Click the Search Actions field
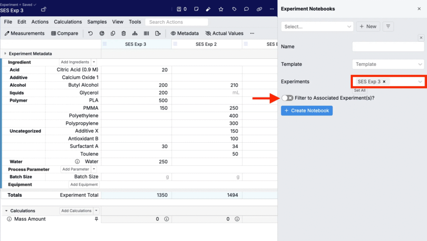427x241 pixels. coord(177,22)
